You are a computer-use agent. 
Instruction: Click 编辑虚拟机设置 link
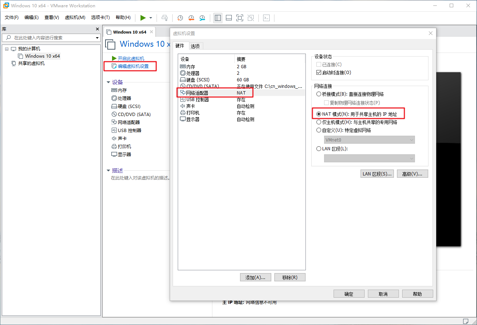pos(133,66)
